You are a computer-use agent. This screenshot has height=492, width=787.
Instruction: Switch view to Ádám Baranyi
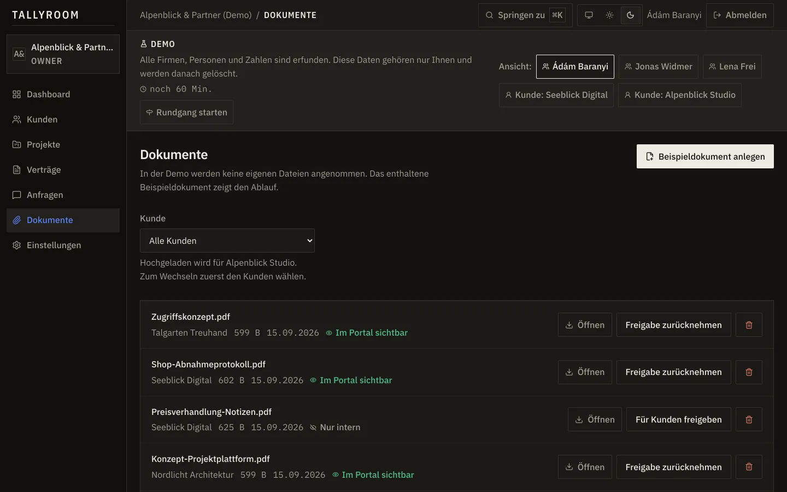[575, 67]
